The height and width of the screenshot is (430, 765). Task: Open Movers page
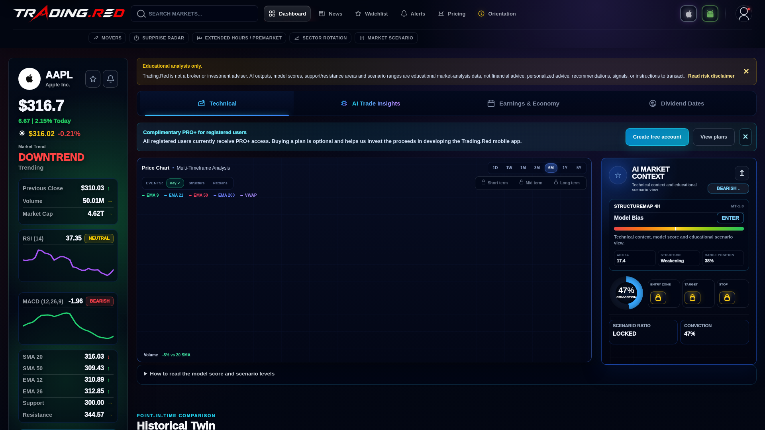(107, 38)
